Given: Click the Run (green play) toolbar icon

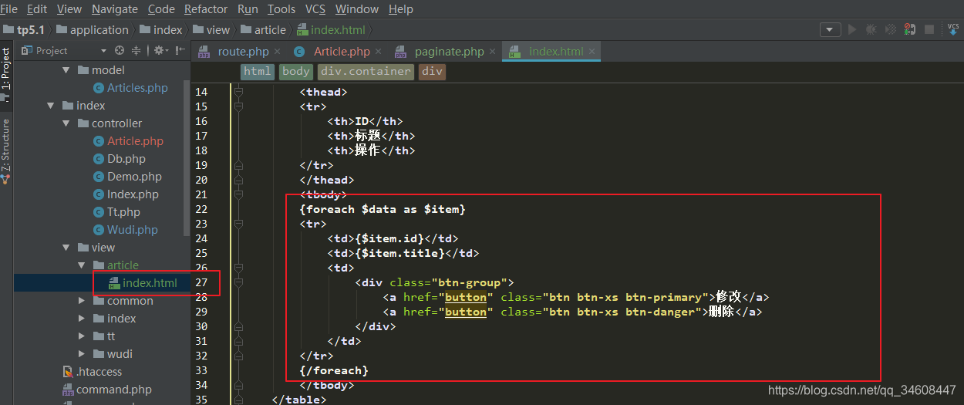Looking at the screenshot, I should 852,29.
